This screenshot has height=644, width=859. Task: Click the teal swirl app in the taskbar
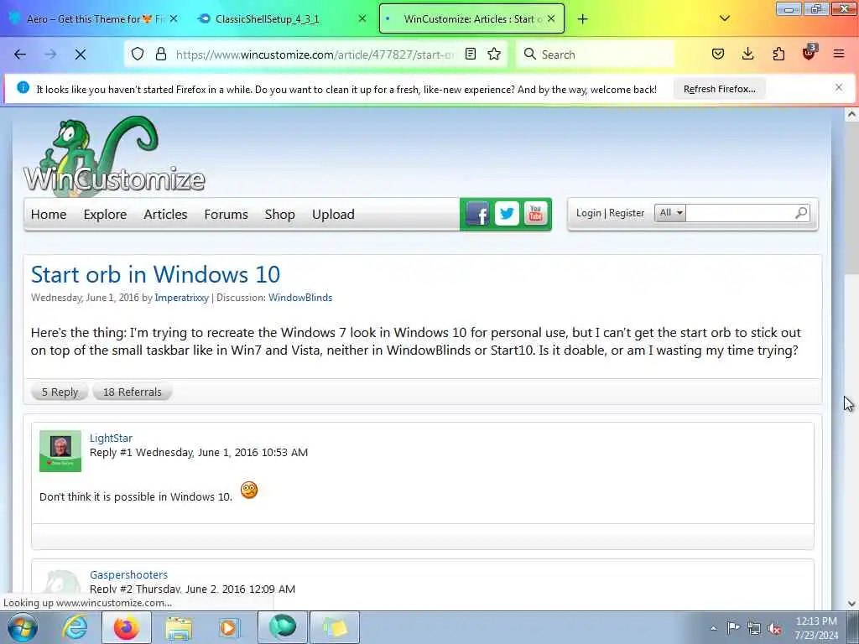(283, 627)
